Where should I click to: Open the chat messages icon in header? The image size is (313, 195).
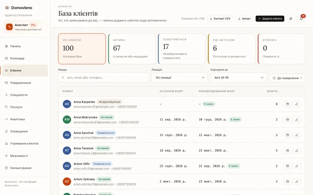coord(291,19)
